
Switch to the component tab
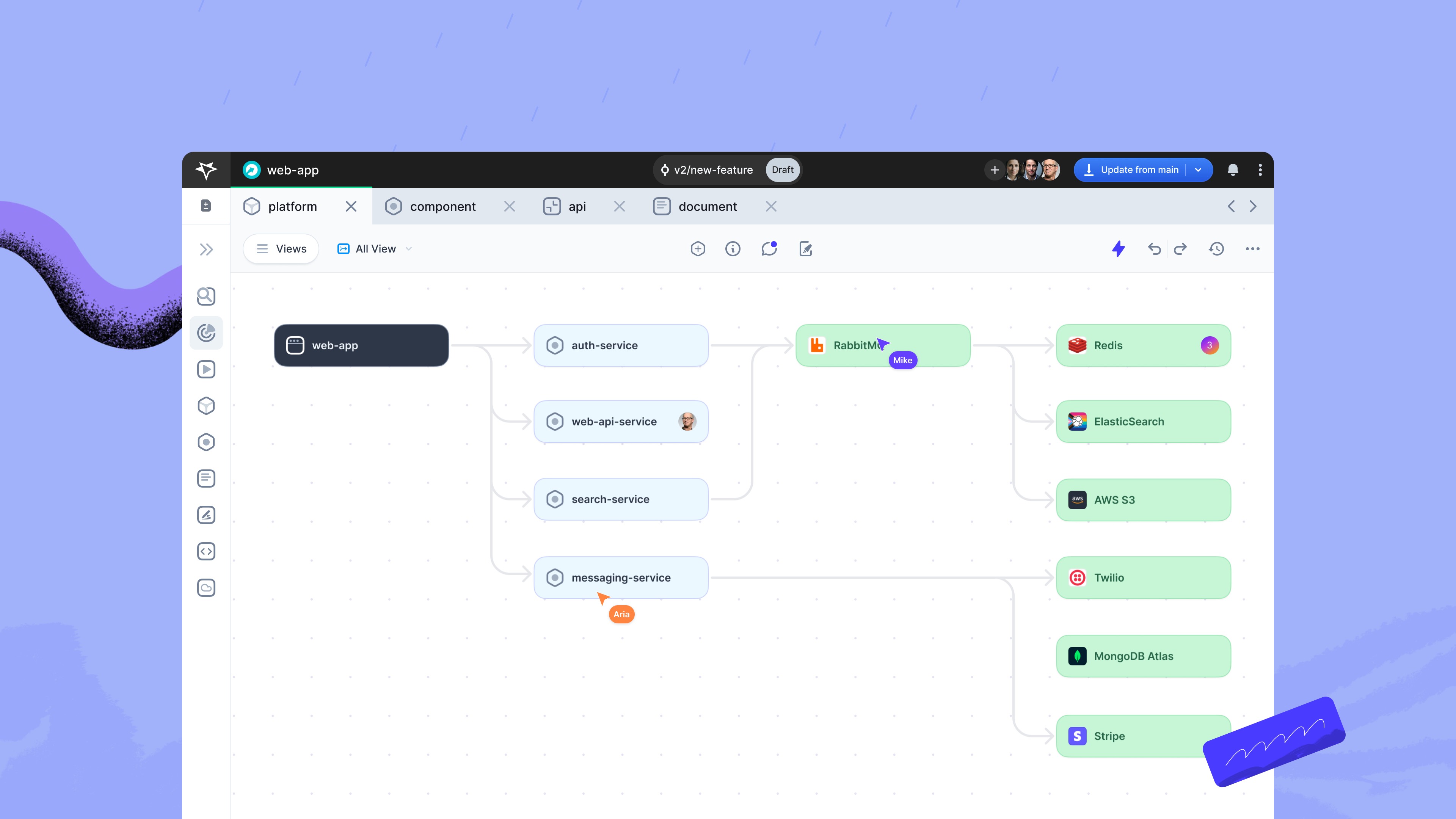pyautogui.click(x=442, y=206)
